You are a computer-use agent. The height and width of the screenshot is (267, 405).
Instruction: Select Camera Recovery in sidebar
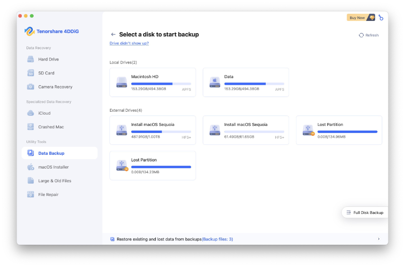point(59,87)
